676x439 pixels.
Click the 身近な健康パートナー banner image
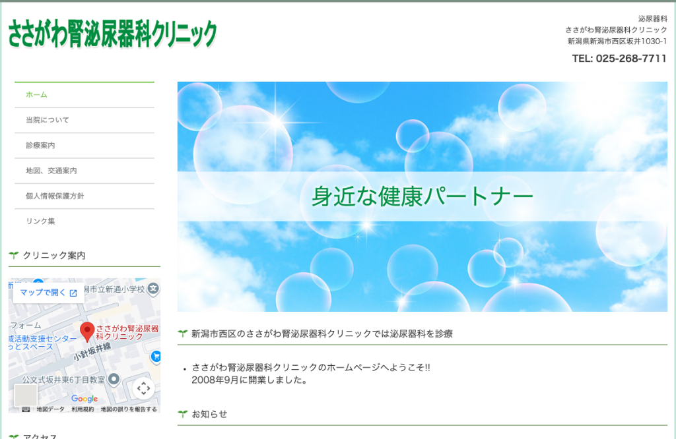(x=422, y=196)
